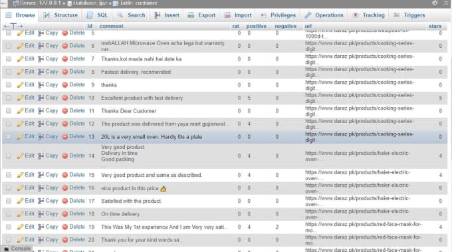
Task: Toggle full texts arrows icon in header
Action: coord(13,26)
